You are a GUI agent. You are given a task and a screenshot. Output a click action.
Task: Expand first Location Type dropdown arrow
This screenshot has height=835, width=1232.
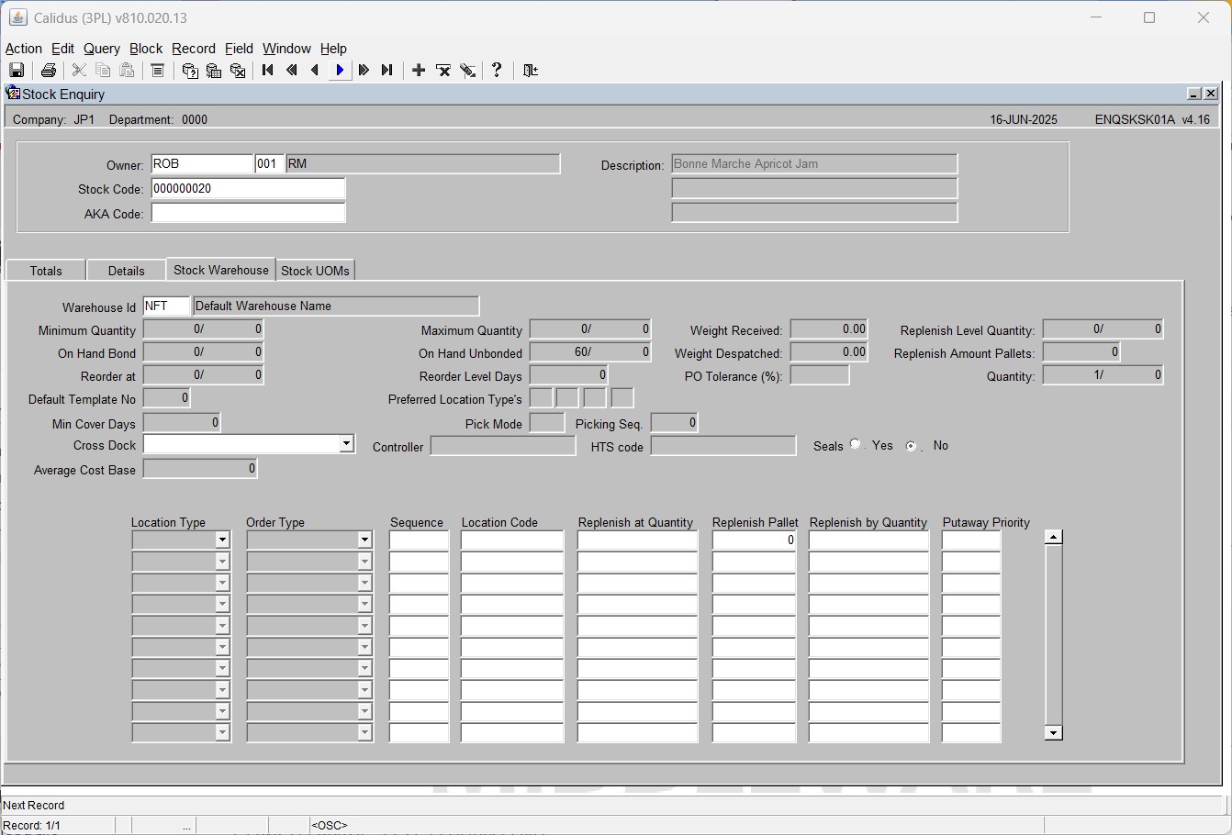(222, 540)
